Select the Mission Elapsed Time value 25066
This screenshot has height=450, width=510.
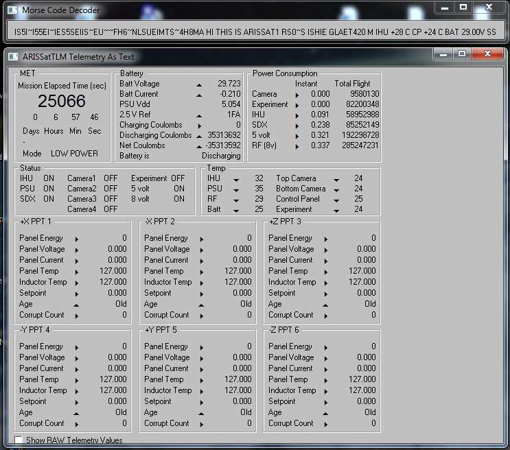(x=62, y=101)
